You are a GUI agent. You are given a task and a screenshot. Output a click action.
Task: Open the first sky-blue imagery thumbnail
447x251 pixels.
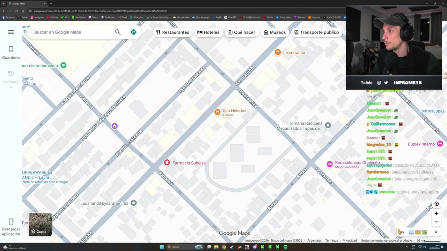pyautogui.click(x=411, y=232)
